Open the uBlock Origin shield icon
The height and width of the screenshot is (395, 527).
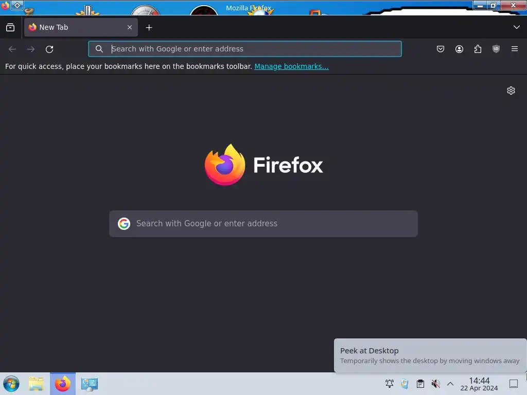(496, 49)
